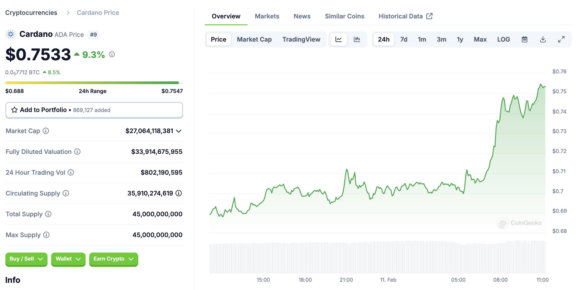579x290 pixels.
Task: Open the price change info icon
Action: coord(112,54)
